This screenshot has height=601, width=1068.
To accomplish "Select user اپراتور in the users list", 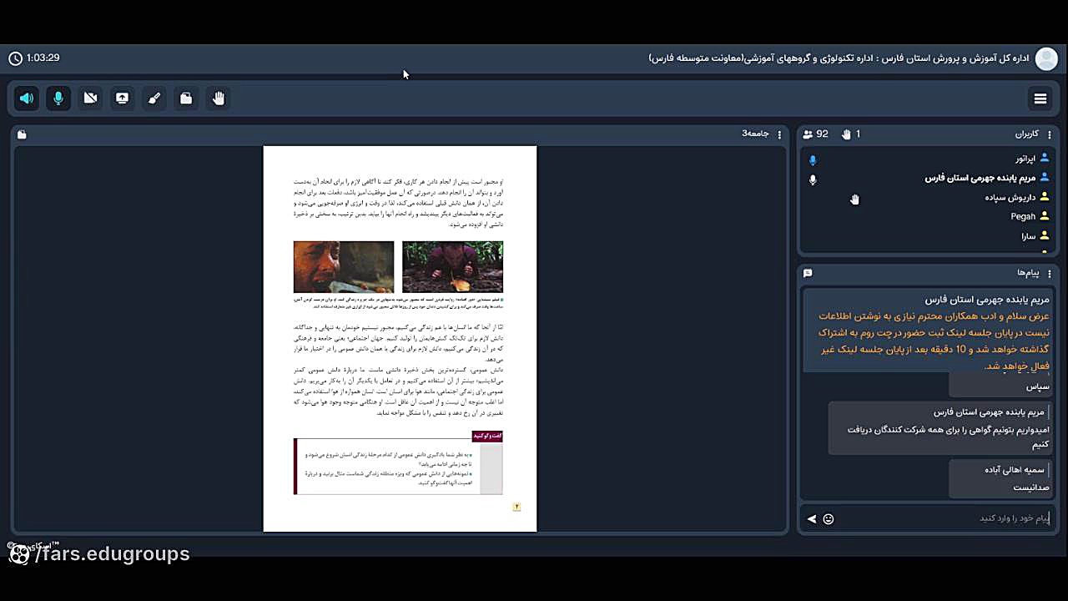I will [928, 159].
